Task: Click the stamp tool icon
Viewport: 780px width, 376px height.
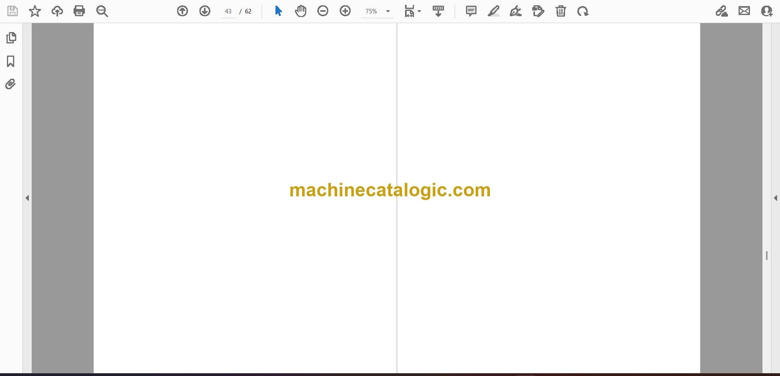Action: (538, 11)
